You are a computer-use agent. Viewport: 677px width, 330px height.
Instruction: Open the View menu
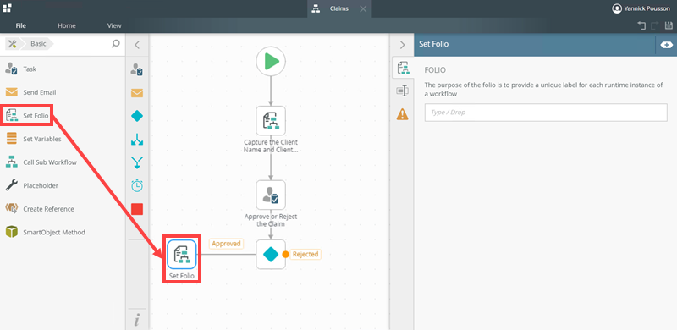[114, 25]
